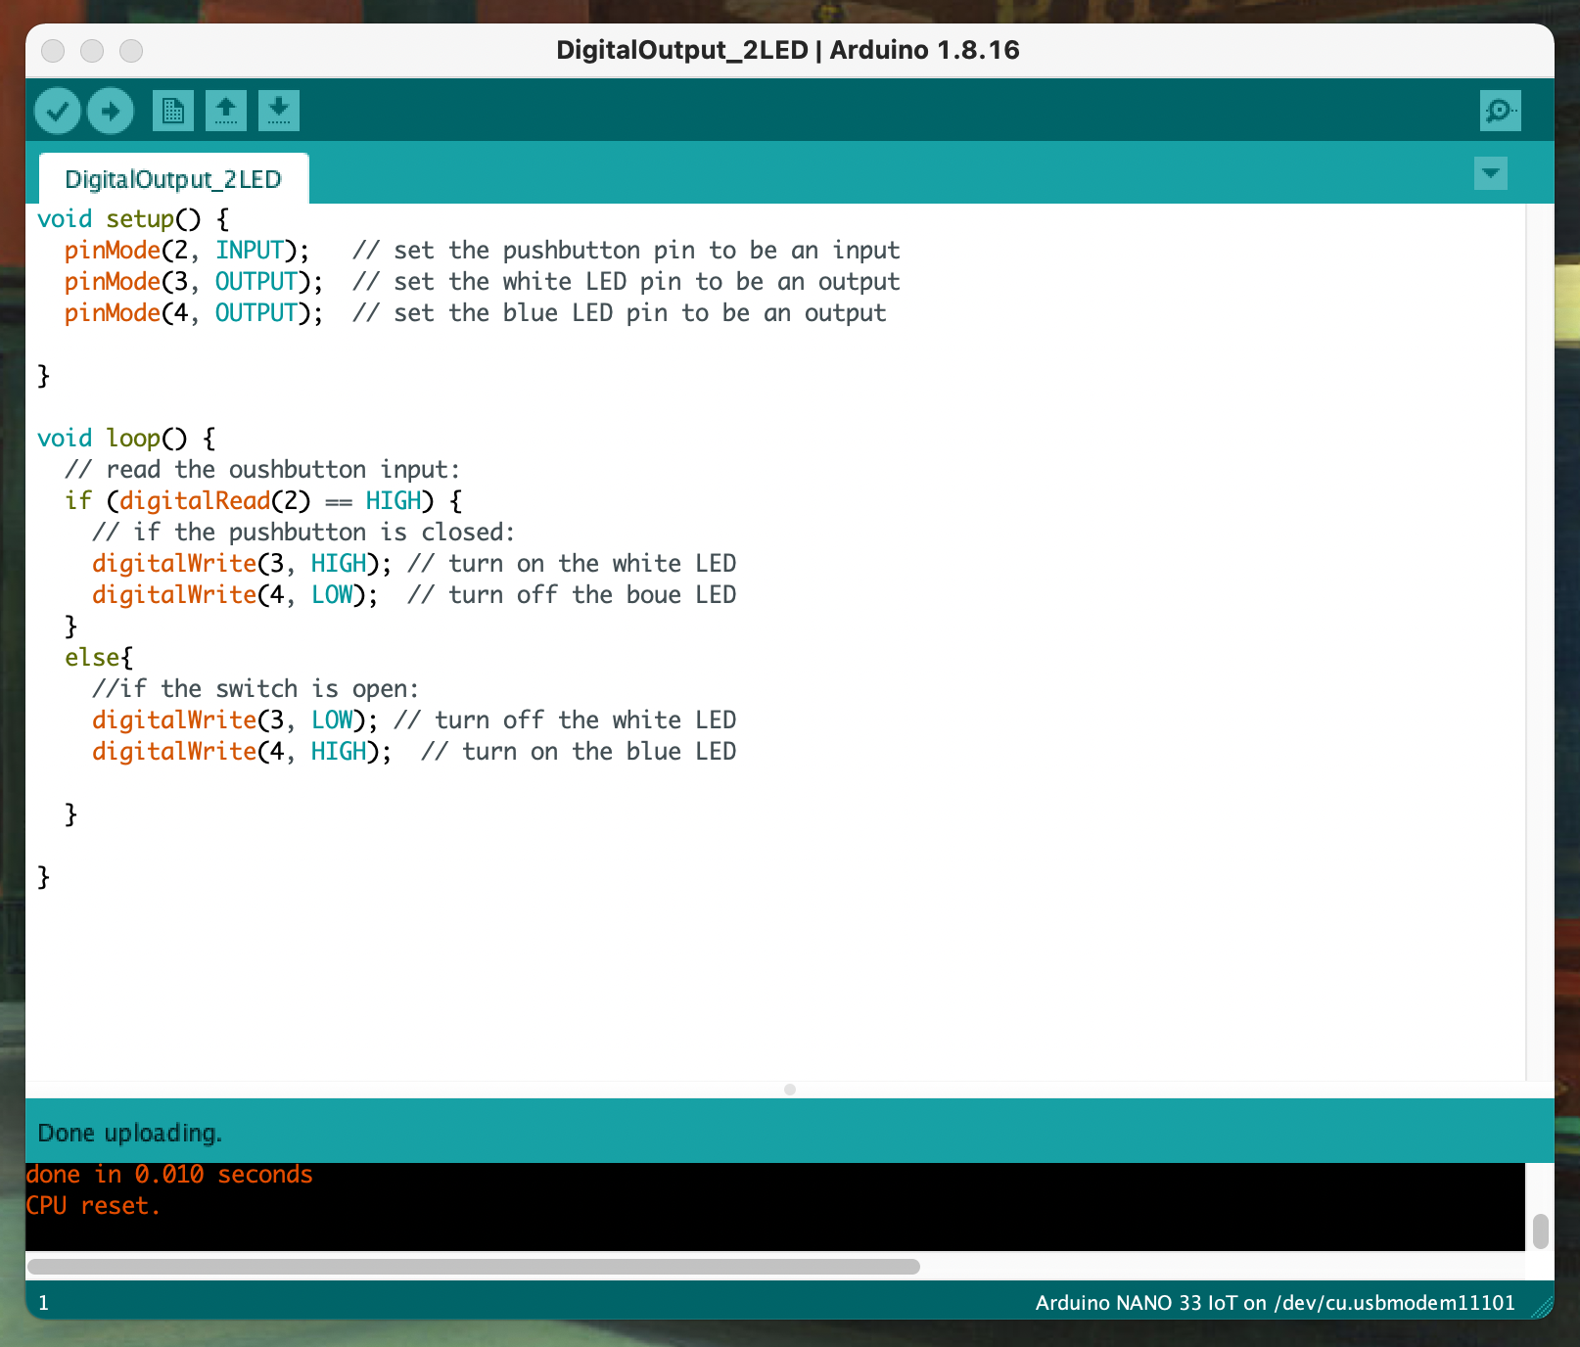Select the DigitalOutput_2LED tab
The width and height of the screenshot is (1580, 1347).
click(173, 179)
